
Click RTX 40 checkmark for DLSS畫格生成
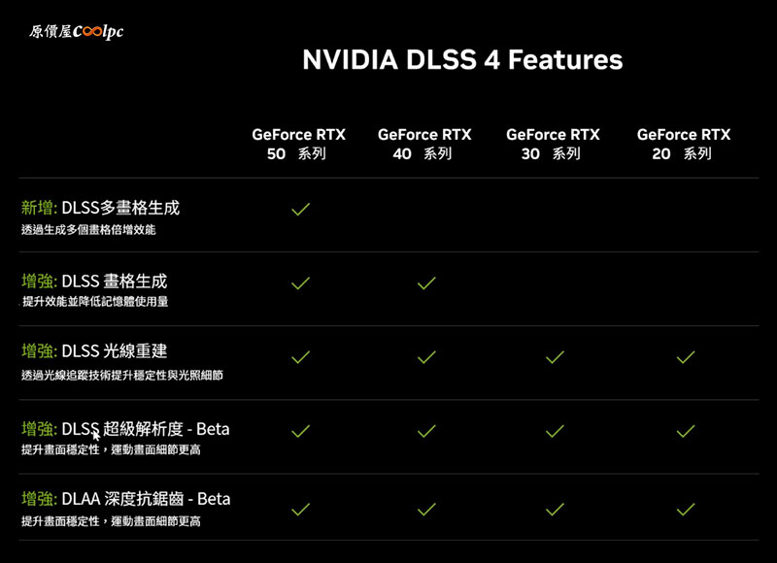(x=426, y=282)
